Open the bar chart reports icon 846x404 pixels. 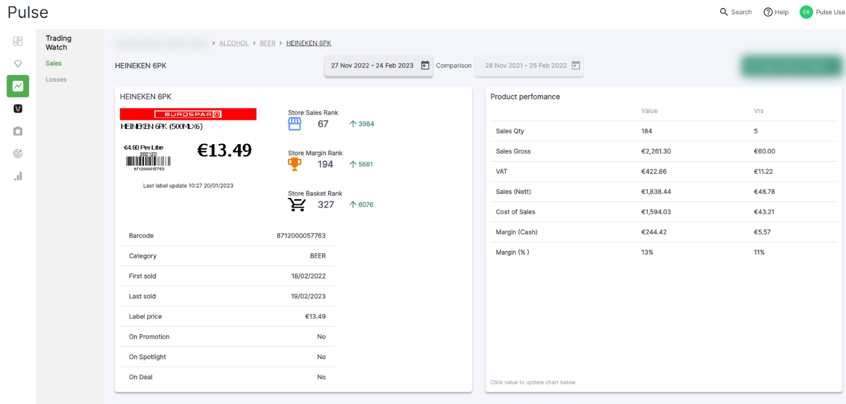click(x=18, y=176)
